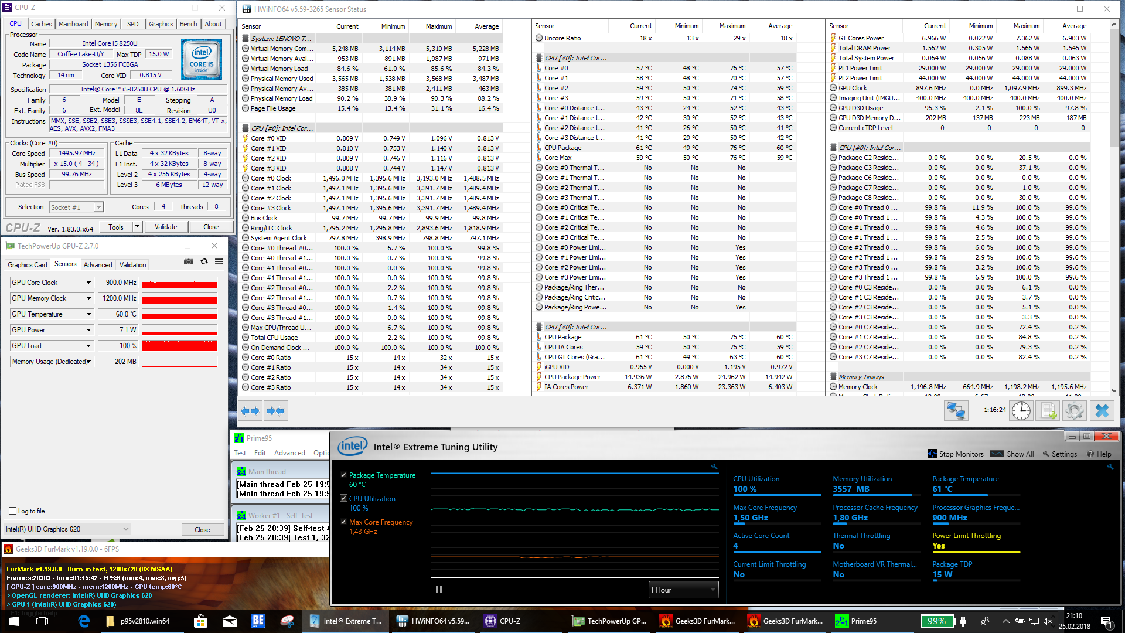Uncheck Max Core Frequency in XTU

pos(344,522)
